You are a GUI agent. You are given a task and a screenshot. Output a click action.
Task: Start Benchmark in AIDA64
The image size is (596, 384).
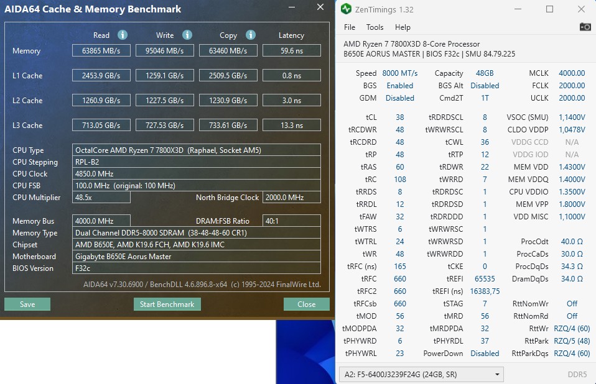(167, 304)
